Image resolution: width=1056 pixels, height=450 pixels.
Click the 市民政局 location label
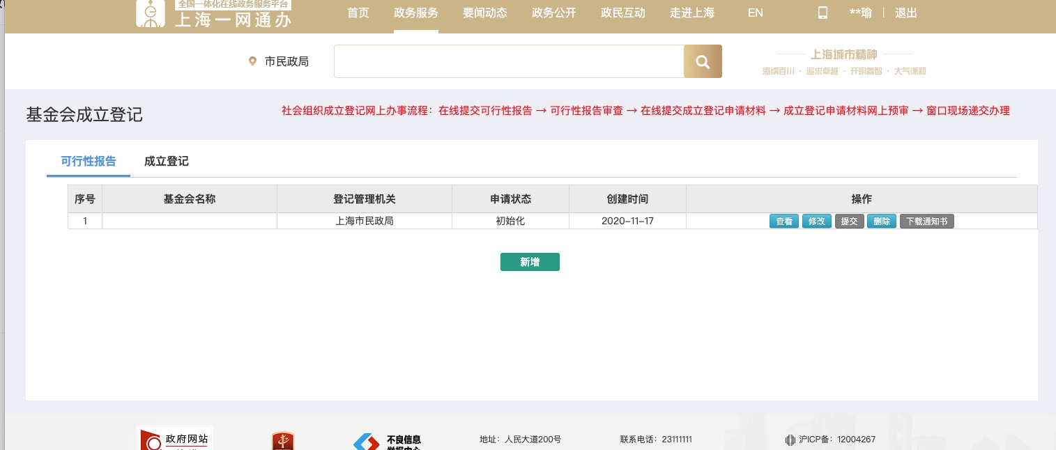pyautogui.click(x=286, y=61)
